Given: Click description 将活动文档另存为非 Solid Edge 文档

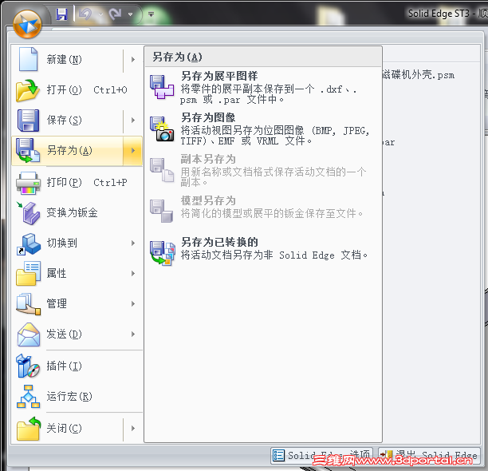Looking at the screenshot, I should (274, 255).
